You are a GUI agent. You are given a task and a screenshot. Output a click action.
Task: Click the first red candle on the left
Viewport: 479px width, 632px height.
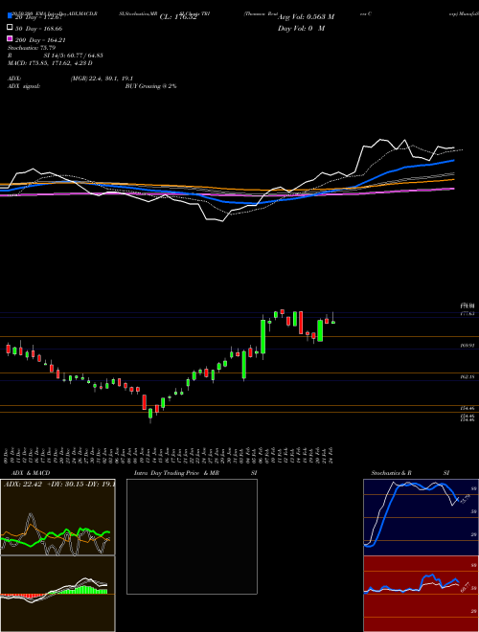[8, 350]
